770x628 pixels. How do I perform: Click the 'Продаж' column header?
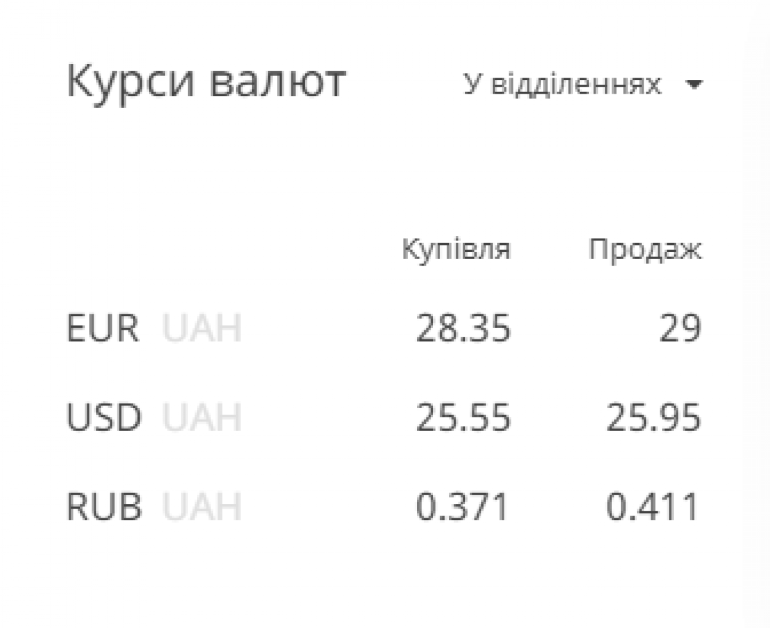tap(645, 250)
